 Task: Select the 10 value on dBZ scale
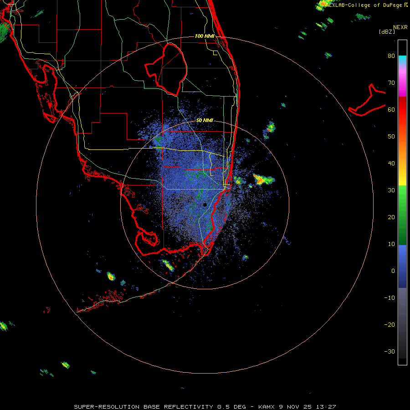click(x=391, y=244)
